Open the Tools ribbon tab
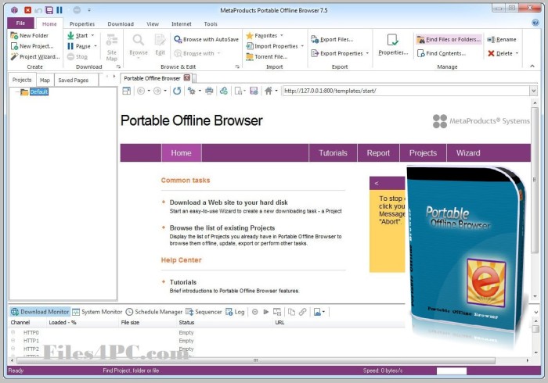The image size is (548, 383). [x=211, y=24]
